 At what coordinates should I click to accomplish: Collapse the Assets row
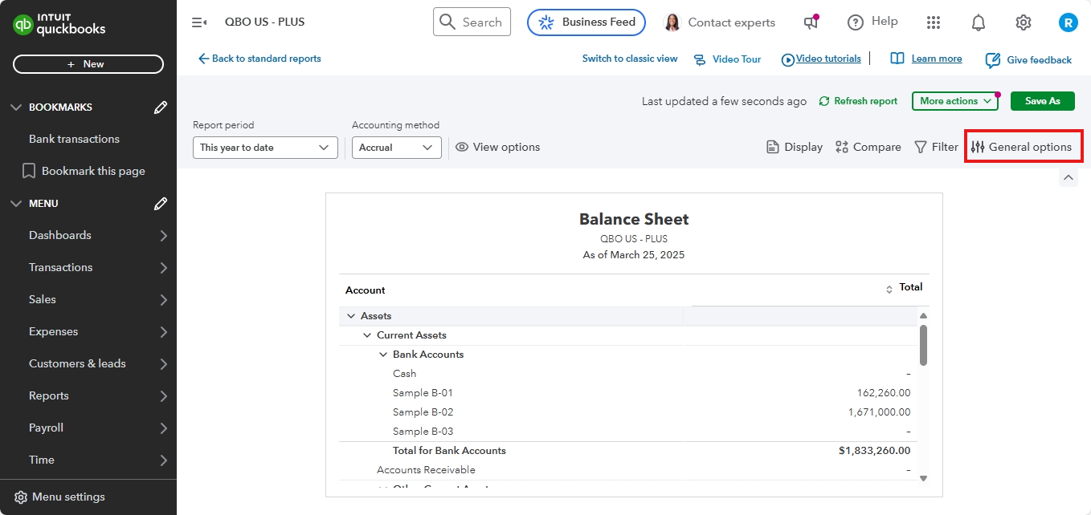351,316
